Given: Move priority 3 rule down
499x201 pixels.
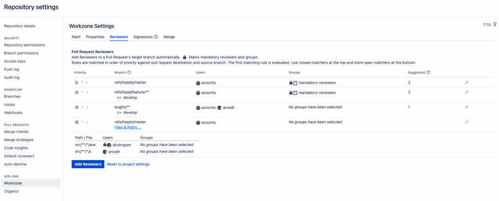Looking at the screenshot, I should coord(87,107).
